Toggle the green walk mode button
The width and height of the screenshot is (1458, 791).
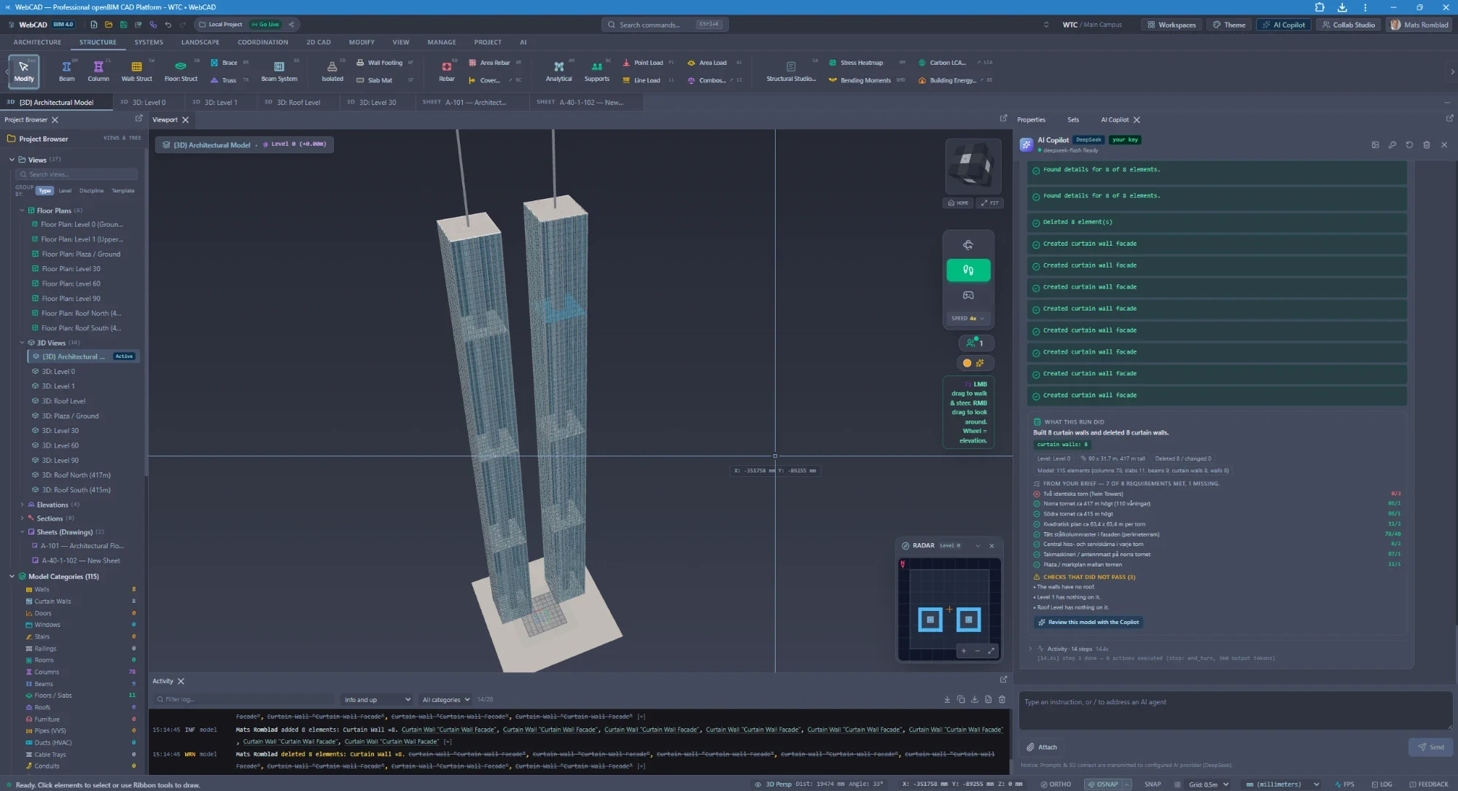(x=968, y=270)
